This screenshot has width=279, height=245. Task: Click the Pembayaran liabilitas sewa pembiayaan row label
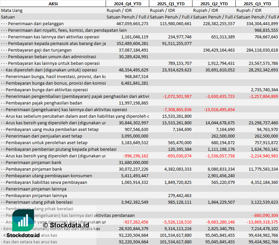(46, 182)
